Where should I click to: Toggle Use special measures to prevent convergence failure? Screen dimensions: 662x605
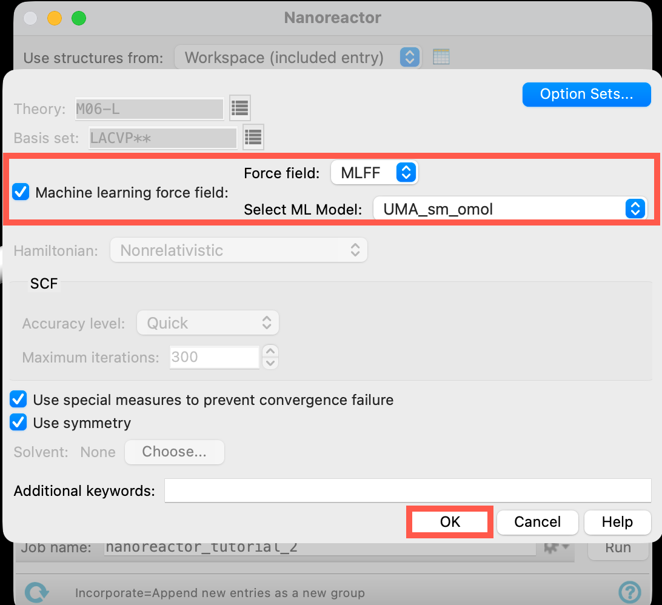click(18, 399)
